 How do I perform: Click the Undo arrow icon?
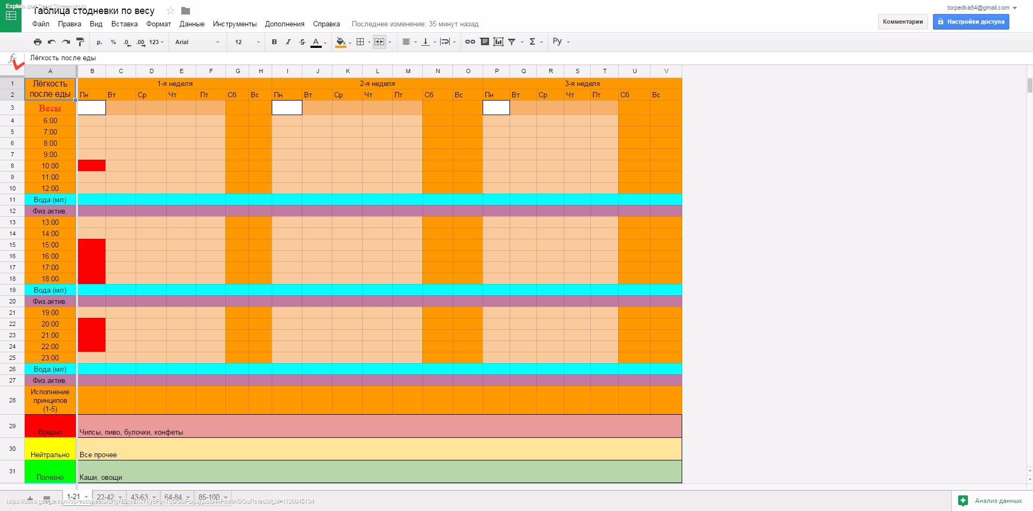click(52, 42)
